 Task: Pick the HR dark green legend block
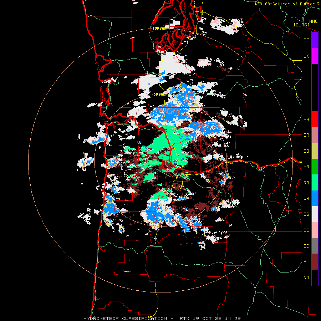click(x=315, y=167)
